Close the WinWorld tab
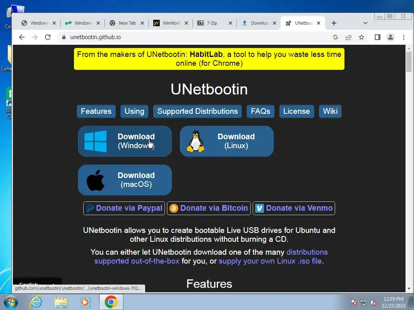The image size is (414, 310). [x=186, y=23]
